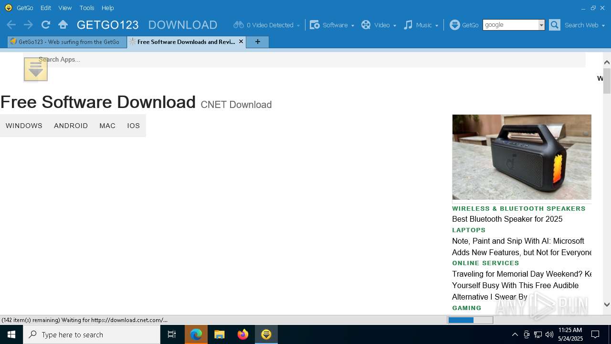611x344 pixels.
Task: Expand the Search Web dropdown arrow
Action: [x=603, y=25]
